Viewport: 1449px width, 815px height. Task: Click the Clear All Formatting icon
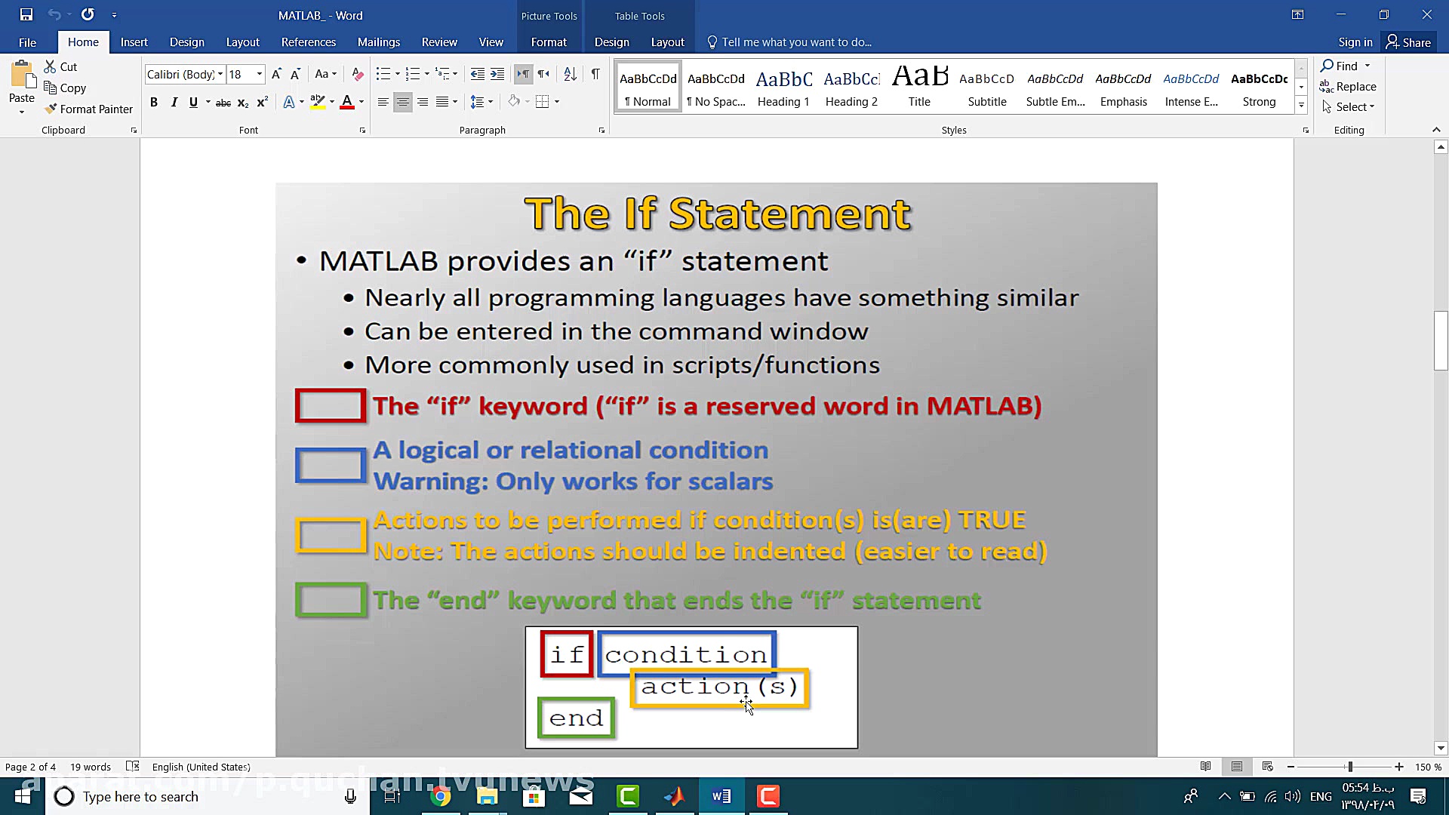[358, 74]
